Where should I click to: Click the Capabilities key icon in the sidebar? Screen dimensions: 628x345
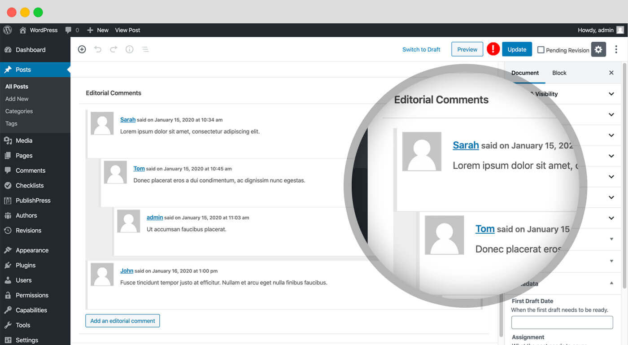(x=8, y=310)
